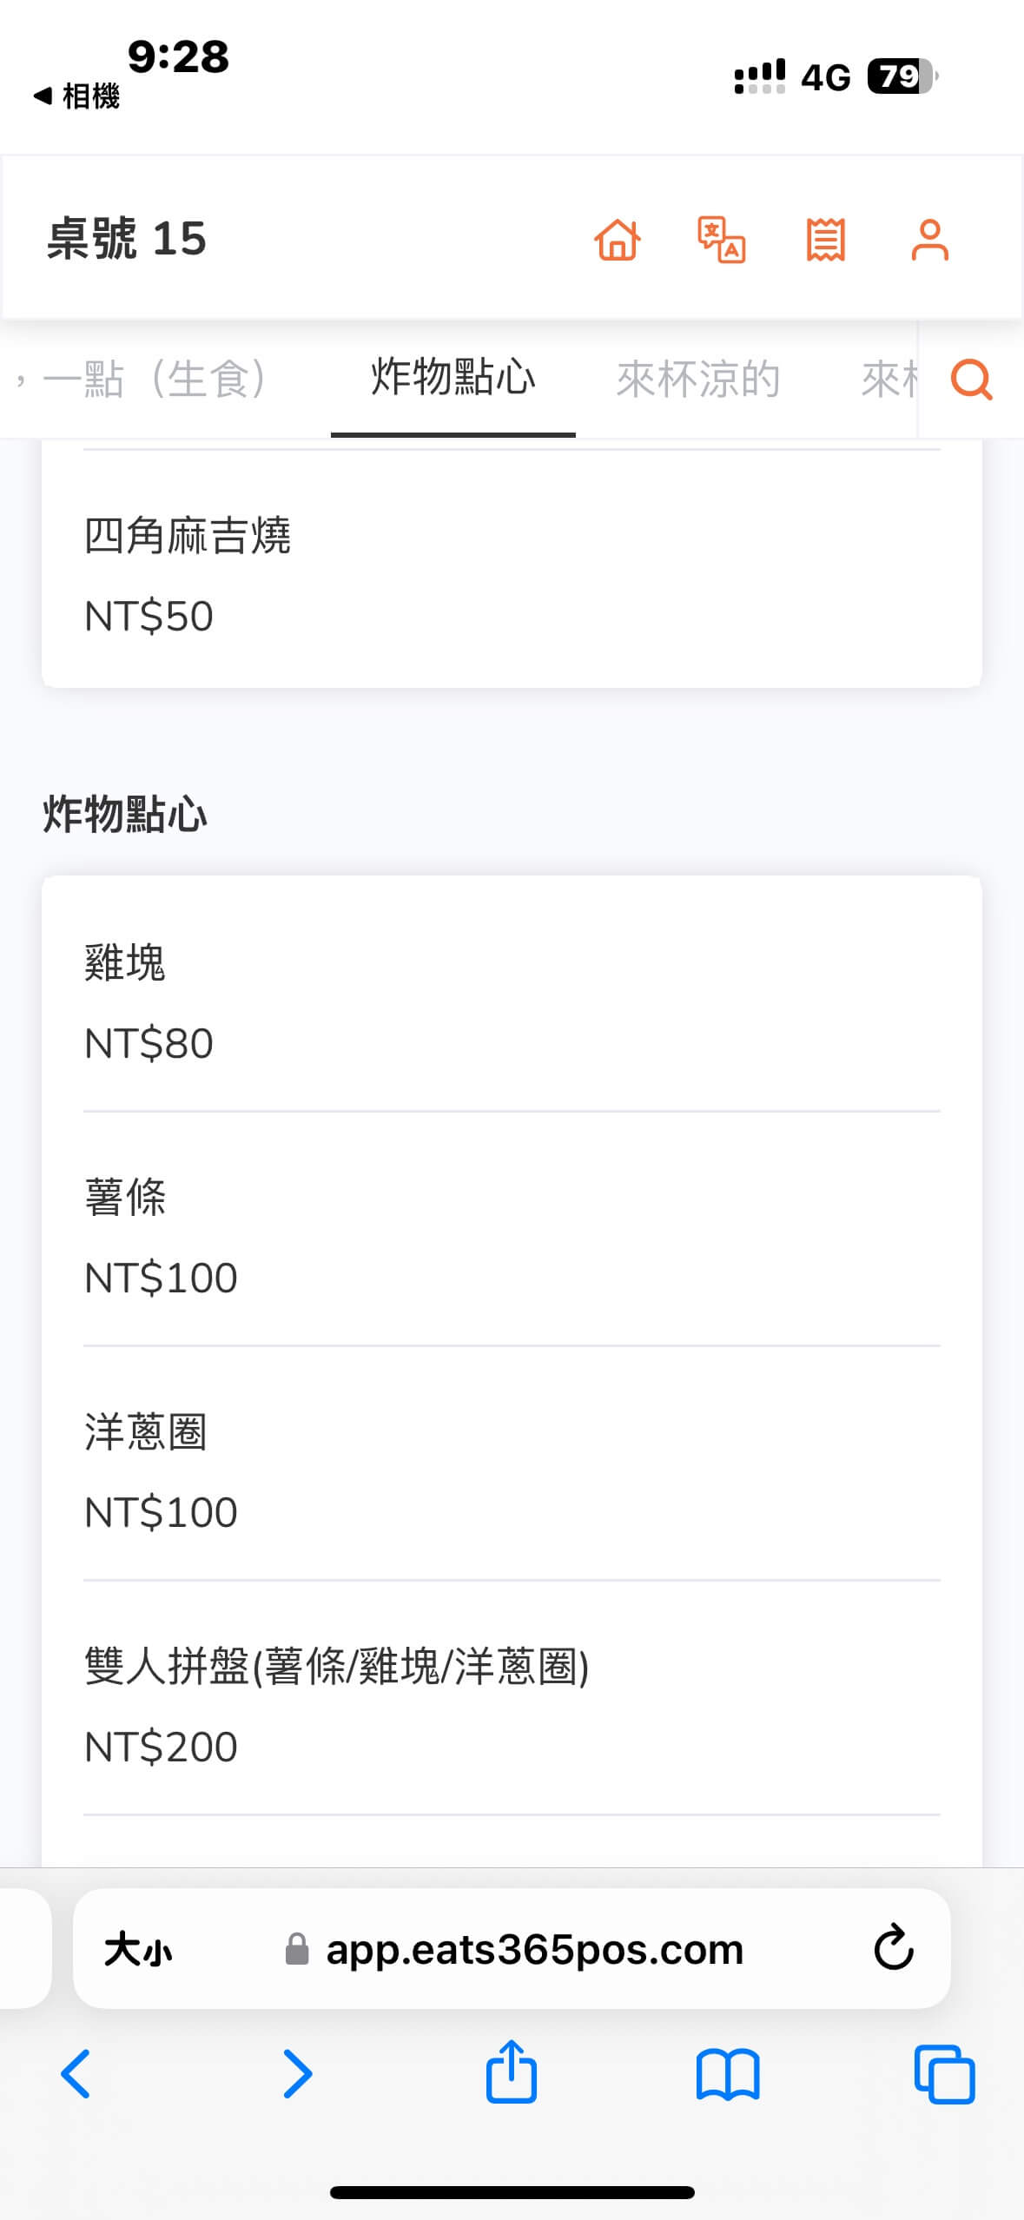Choose 薯條 NT$100 menu item
The image size is (1024, 2220).
pyautogui.click(x=511, y=1236)
